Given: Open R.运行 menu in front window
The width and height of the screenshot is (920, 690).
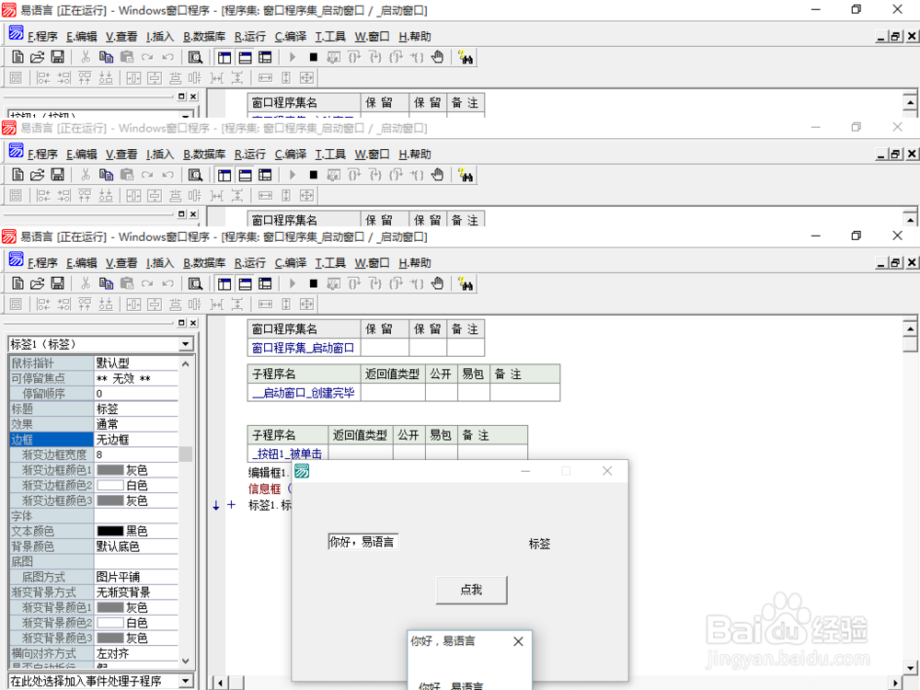Looking at the screenshot, I should [x=250, y=263].
